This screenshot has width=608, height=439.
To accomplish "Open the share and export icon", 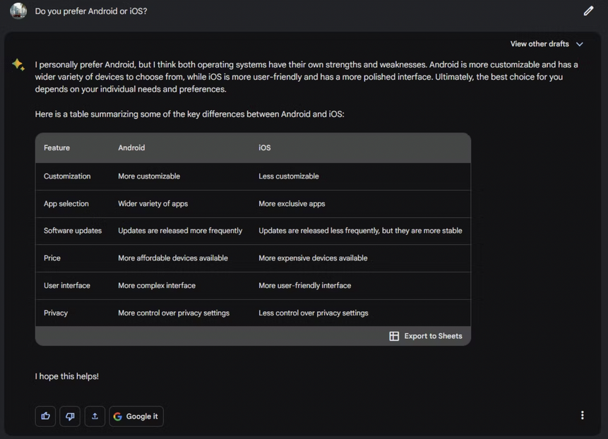I will click(95, 416).
